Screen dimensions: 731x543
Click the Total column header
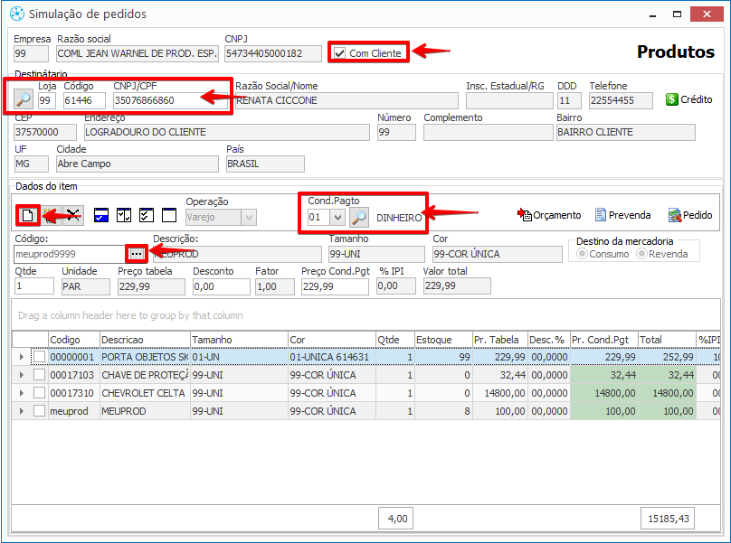[667, 340]
